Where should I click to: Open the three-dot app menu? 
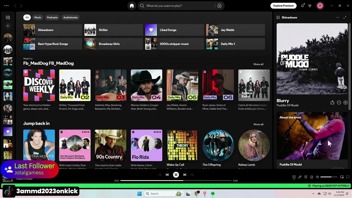[6, 6]
